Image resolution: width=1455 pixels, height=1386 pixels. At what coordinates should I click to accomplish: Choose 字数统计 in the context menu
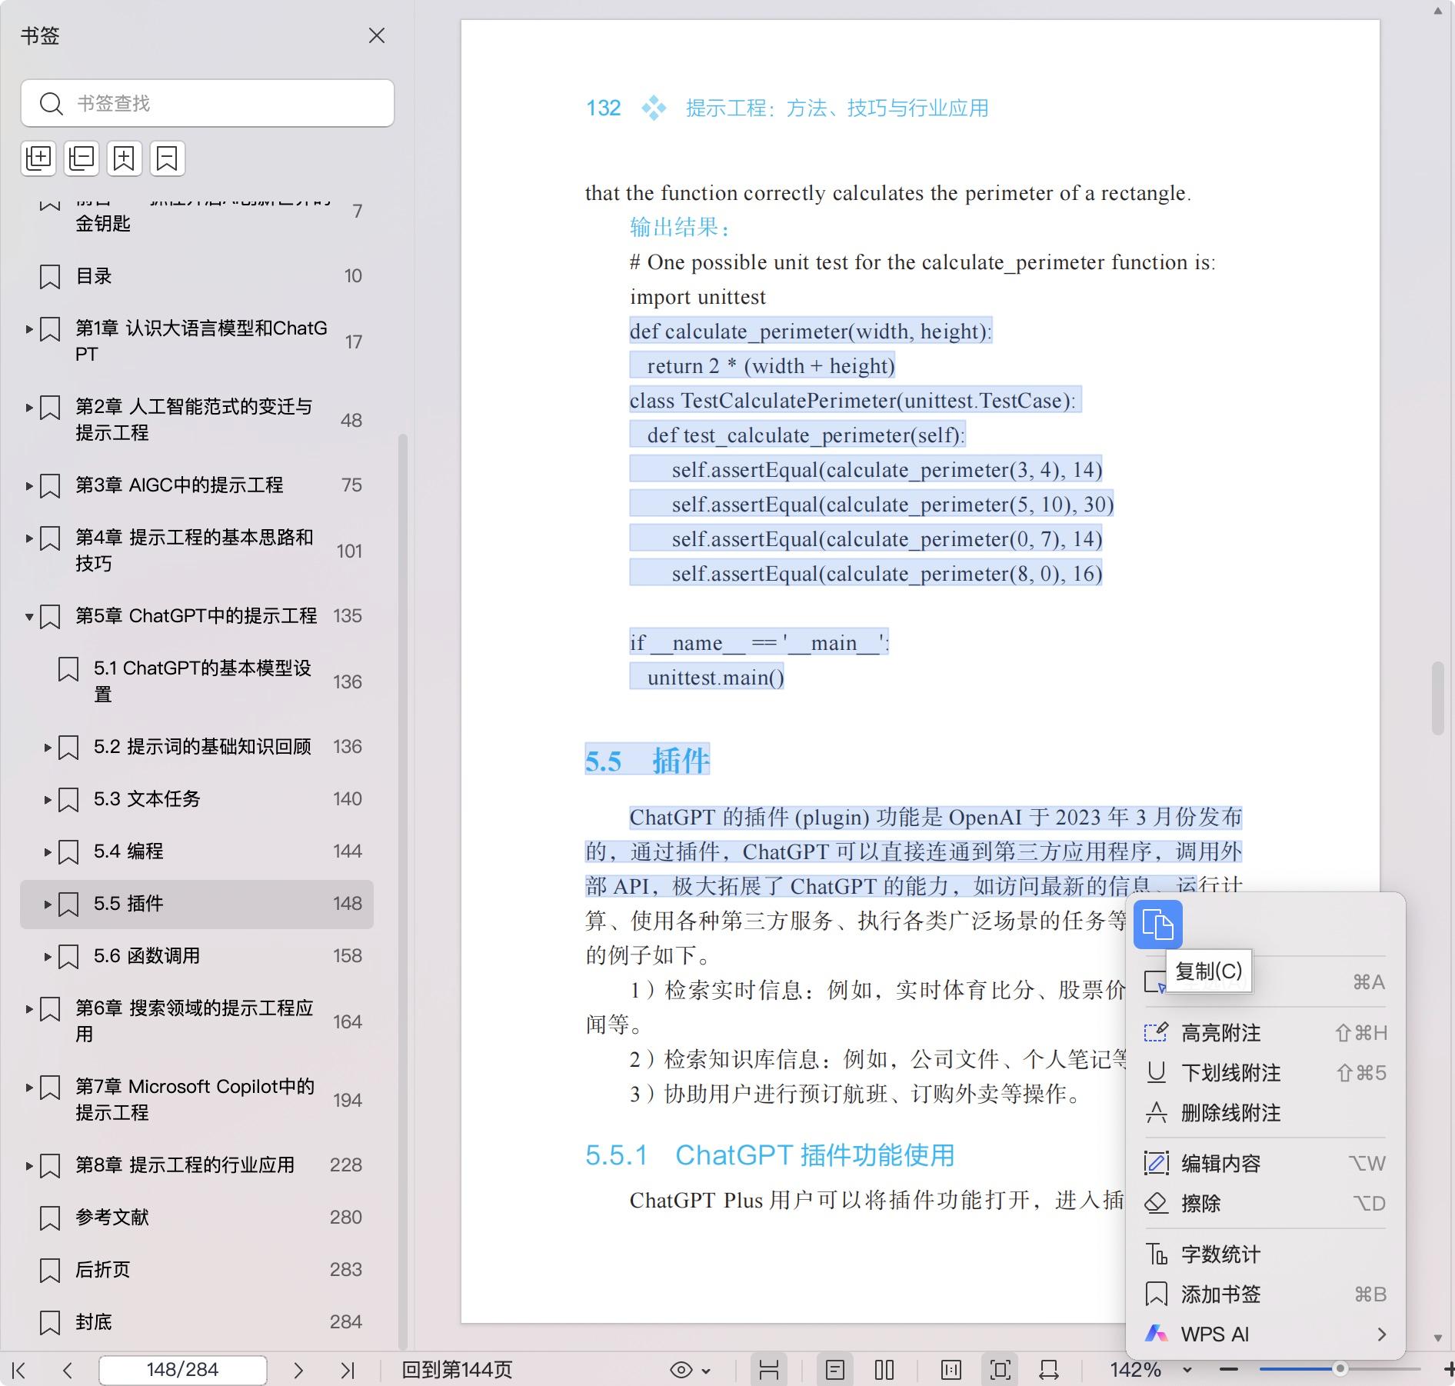click(x=1220, y=1254)
